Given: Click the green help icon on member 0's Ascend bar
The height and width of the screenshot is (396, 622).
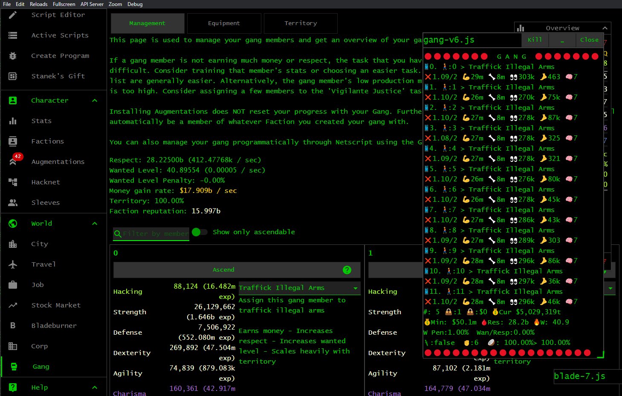Looking at the screenshot, I should tap(347, 270).
